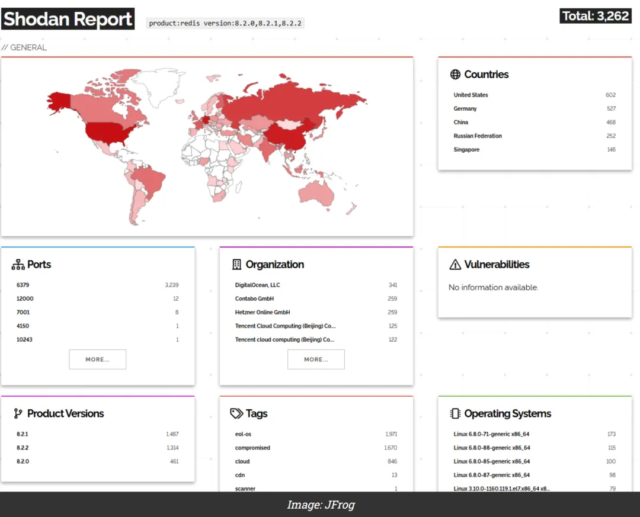The height and width of the screenshot is (517, 640).
Task: Select the eol-os tag
Action: 316,433
